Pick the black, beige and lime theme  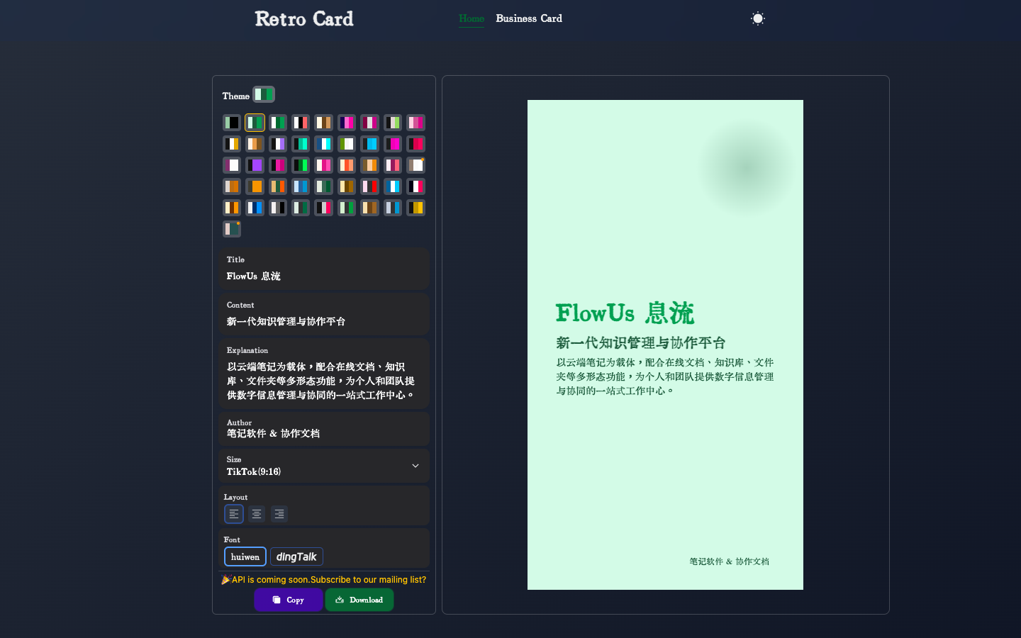[393, 123]
